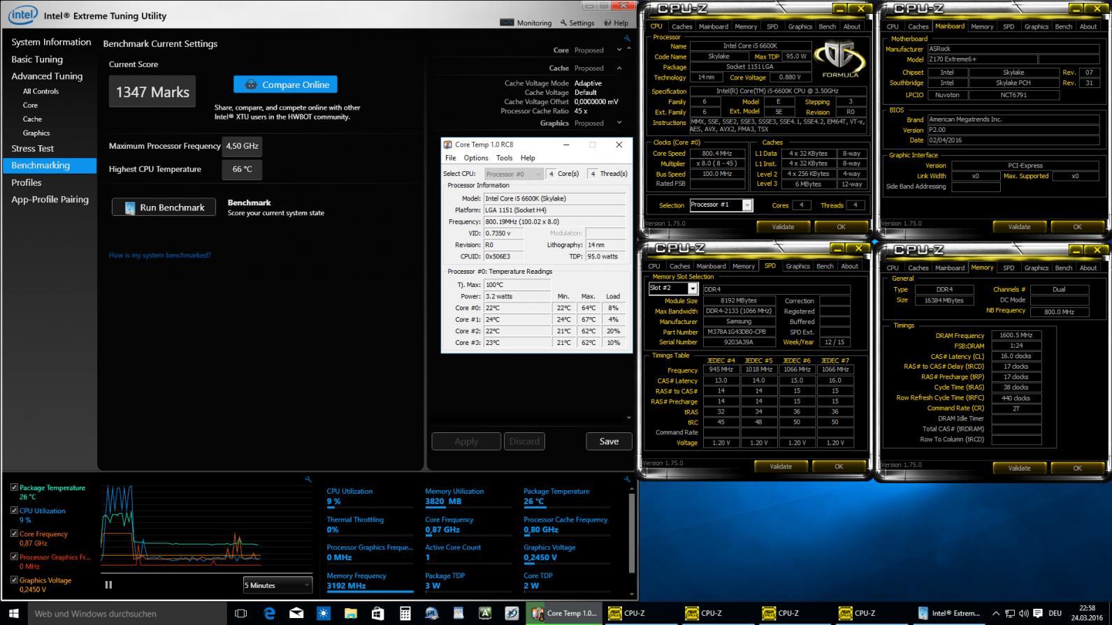1112x625 pixels.
Task: Click the DEU language indicator
Action: point(1055,613)
